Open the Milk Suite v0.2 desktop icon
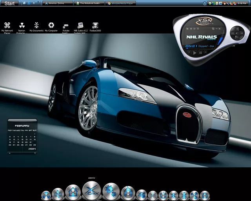Viewport: 251px width, 201px height. [x=80, y=26]
